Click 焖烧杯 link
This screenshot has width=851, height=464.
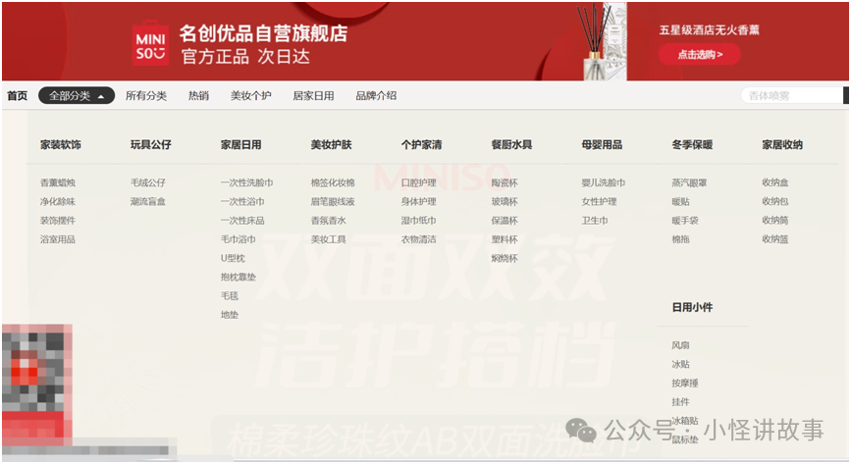pos(505,258)
